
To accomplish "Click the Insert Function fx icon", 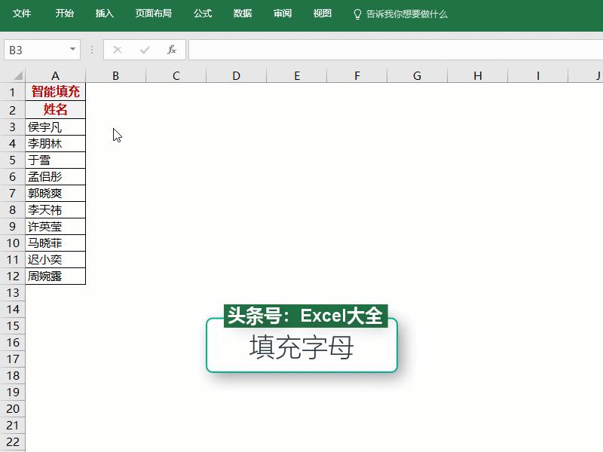I will click(170, 50).
